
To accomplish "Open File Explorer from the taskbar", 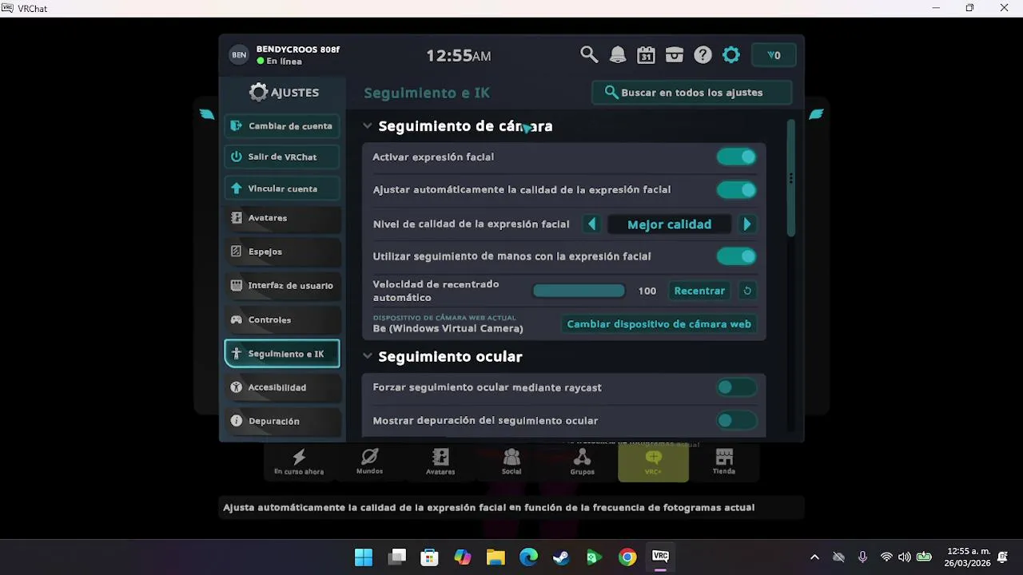I will click(x=496, y=557).
